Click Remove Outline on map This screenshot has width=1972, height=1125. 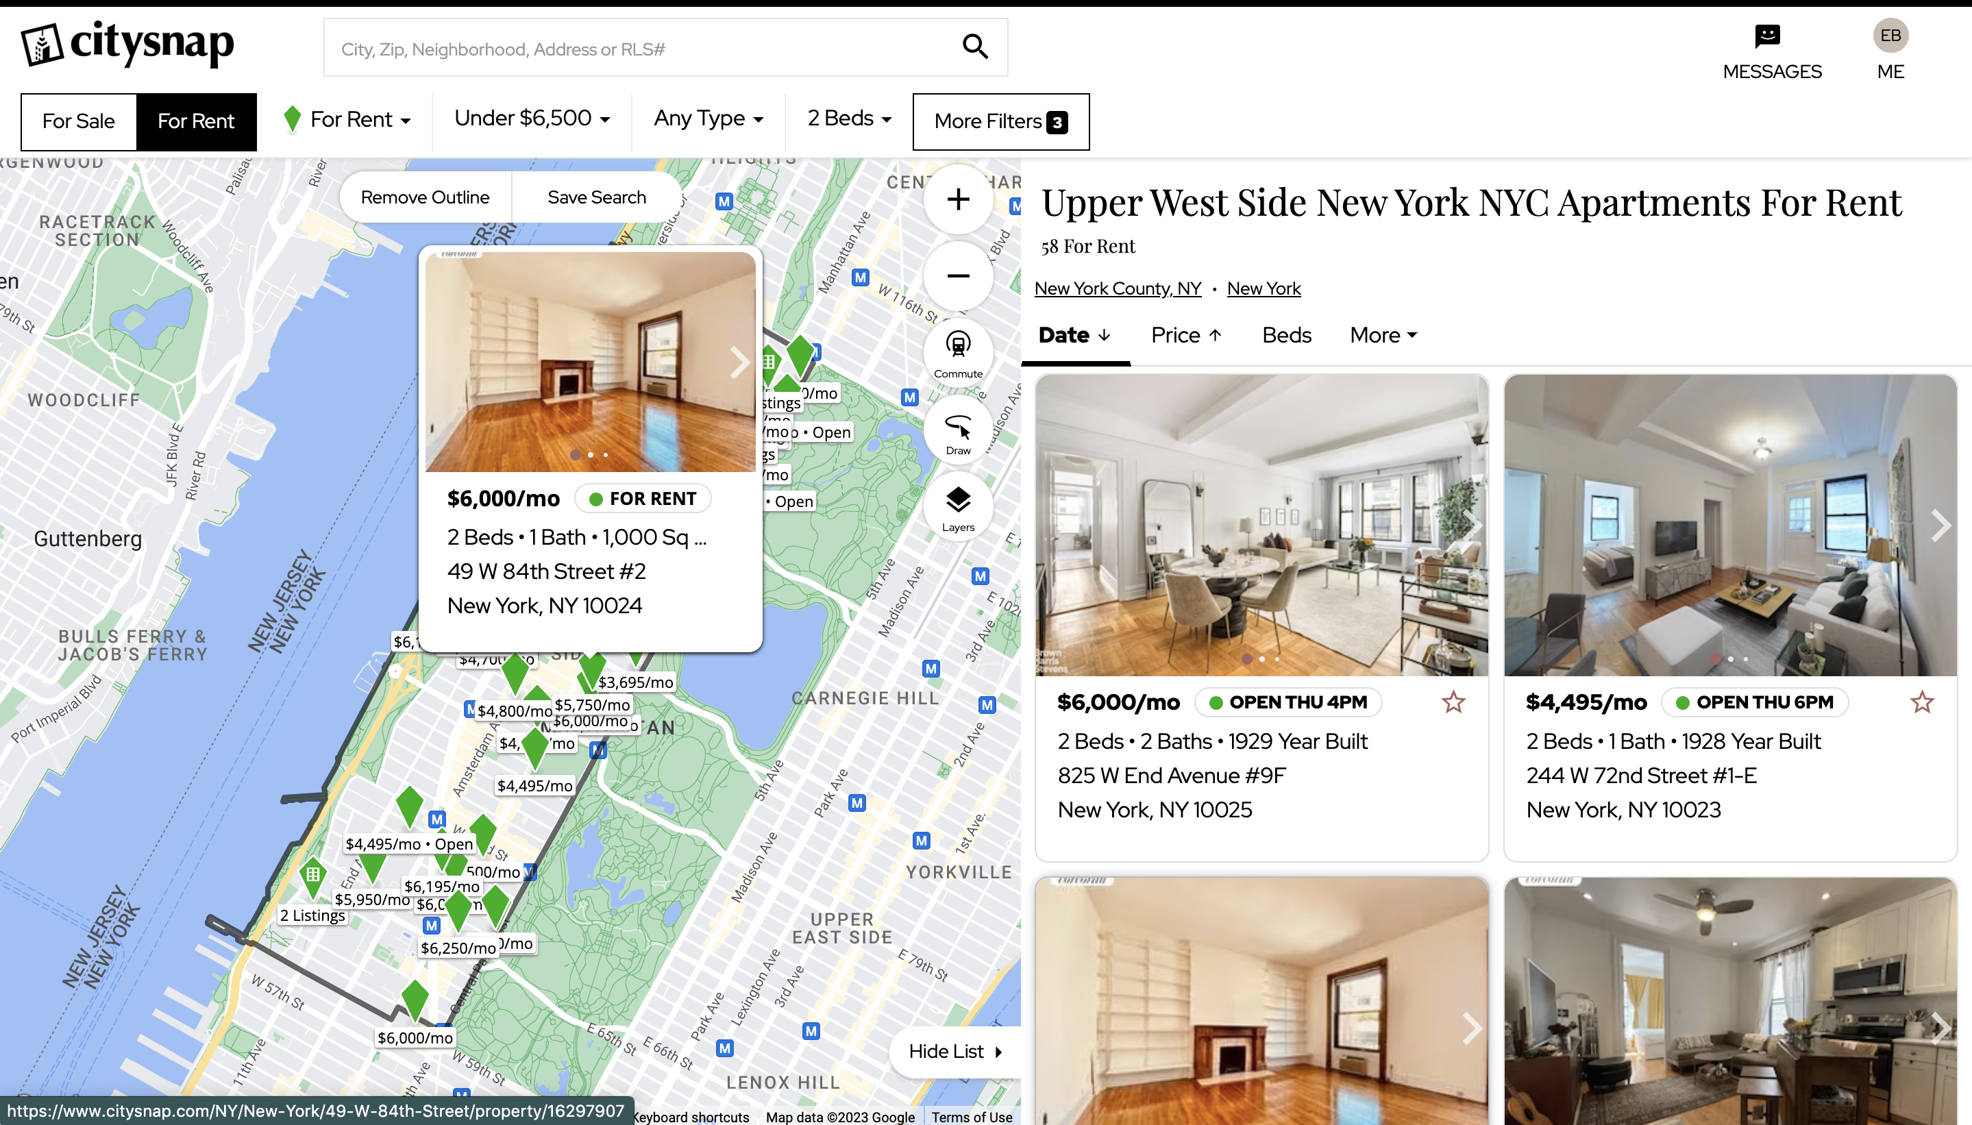pyautogui.click(x=425, y=197)
